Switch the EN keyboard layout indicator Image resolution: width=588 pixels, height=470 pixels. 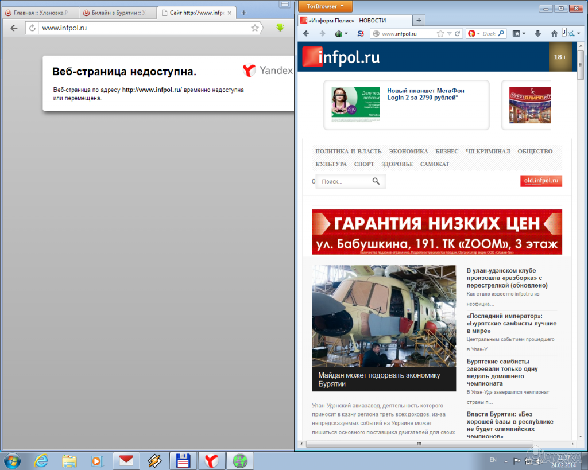[493, 460]
